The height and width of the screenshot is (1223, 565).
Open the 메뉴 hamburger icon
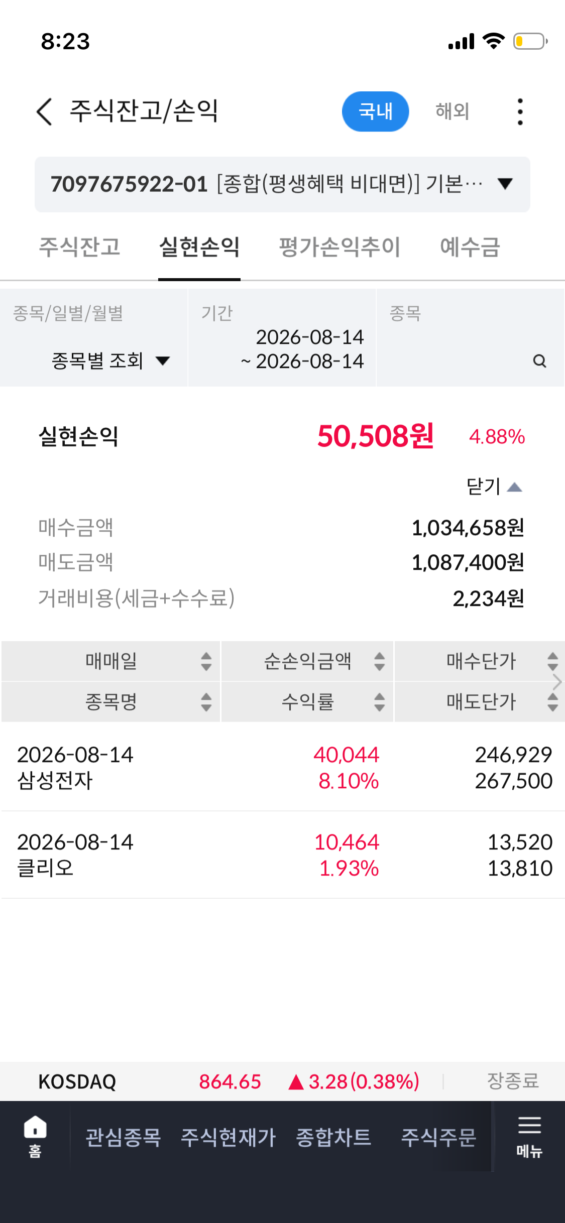click(529, 1137)
